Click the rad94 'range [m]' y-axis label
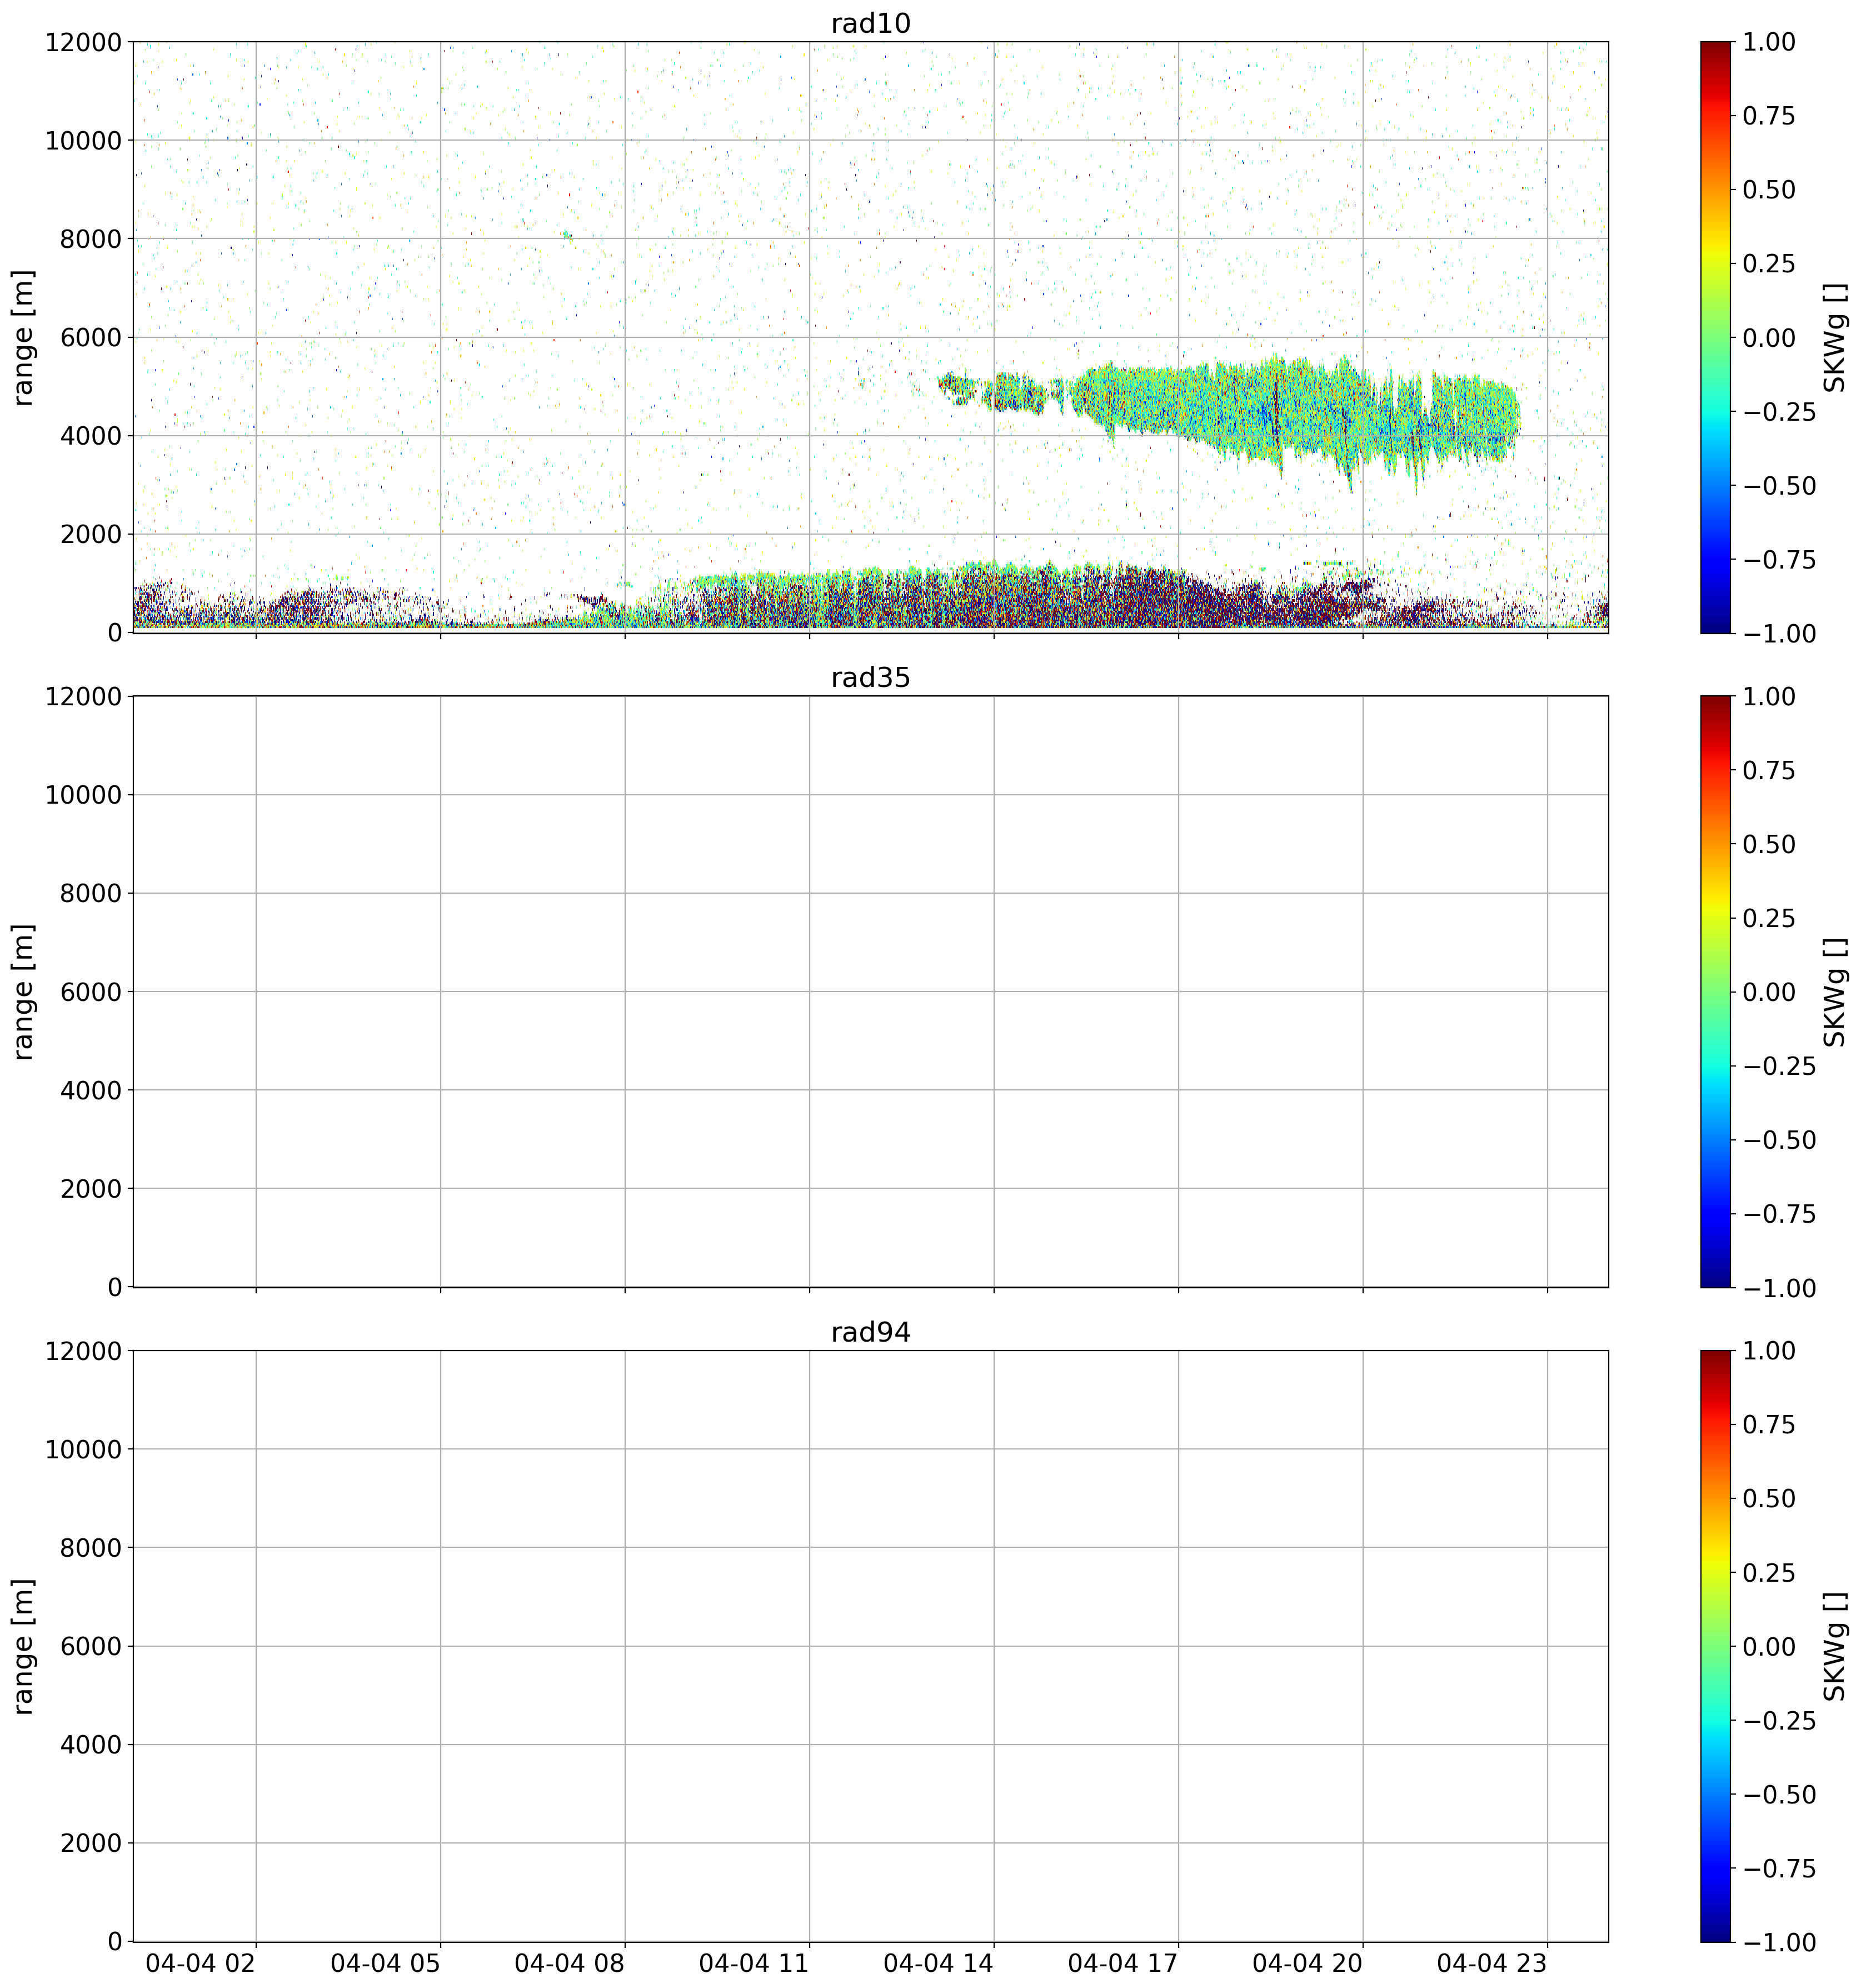 point(23,1646)
